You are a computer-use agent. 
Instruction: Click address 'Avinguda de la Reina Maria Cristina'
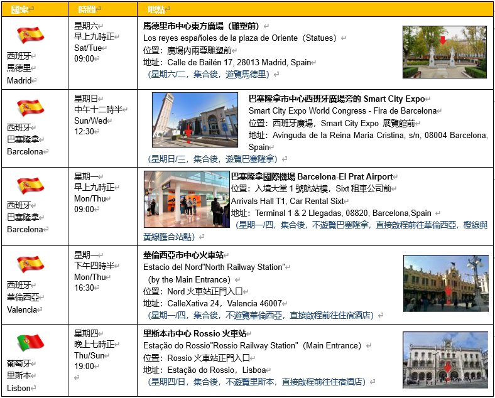click(x=338, y=136)
